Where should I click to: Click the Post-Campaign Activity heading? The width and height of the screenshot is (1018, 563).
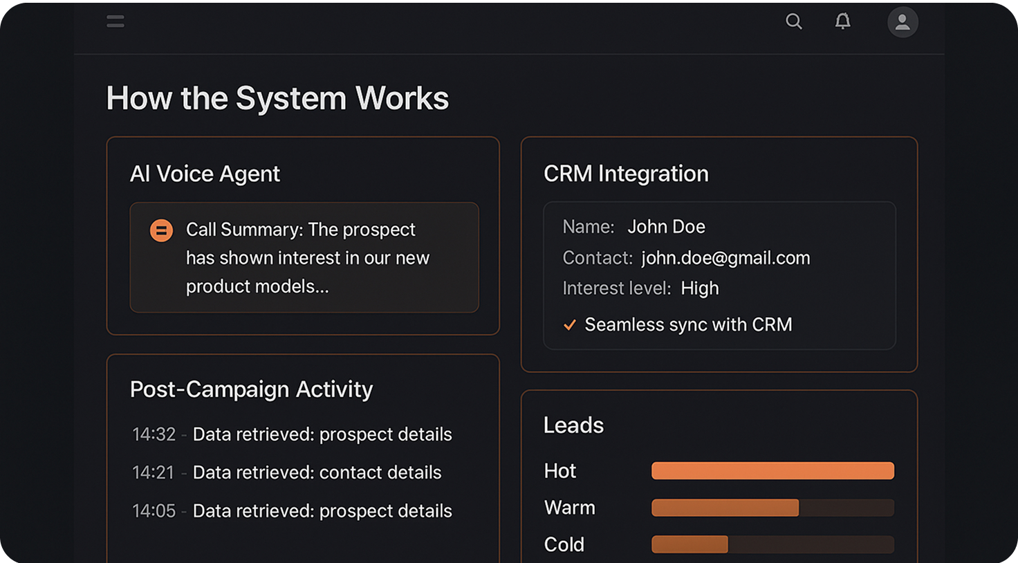[x=251, y=389]
